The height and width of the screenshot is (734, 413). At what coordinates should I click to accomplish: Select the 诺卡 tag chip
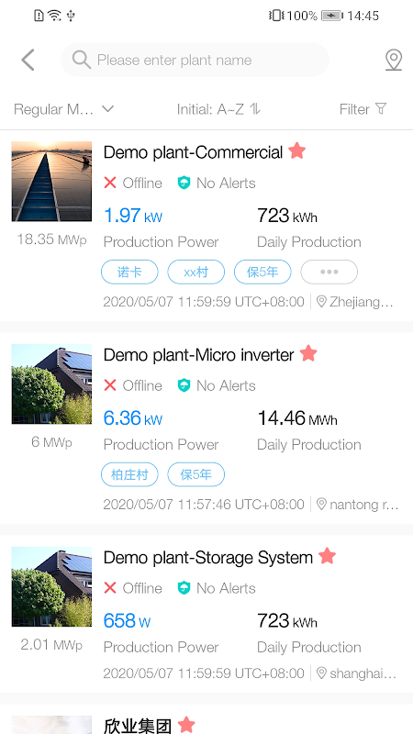point(129,272)
